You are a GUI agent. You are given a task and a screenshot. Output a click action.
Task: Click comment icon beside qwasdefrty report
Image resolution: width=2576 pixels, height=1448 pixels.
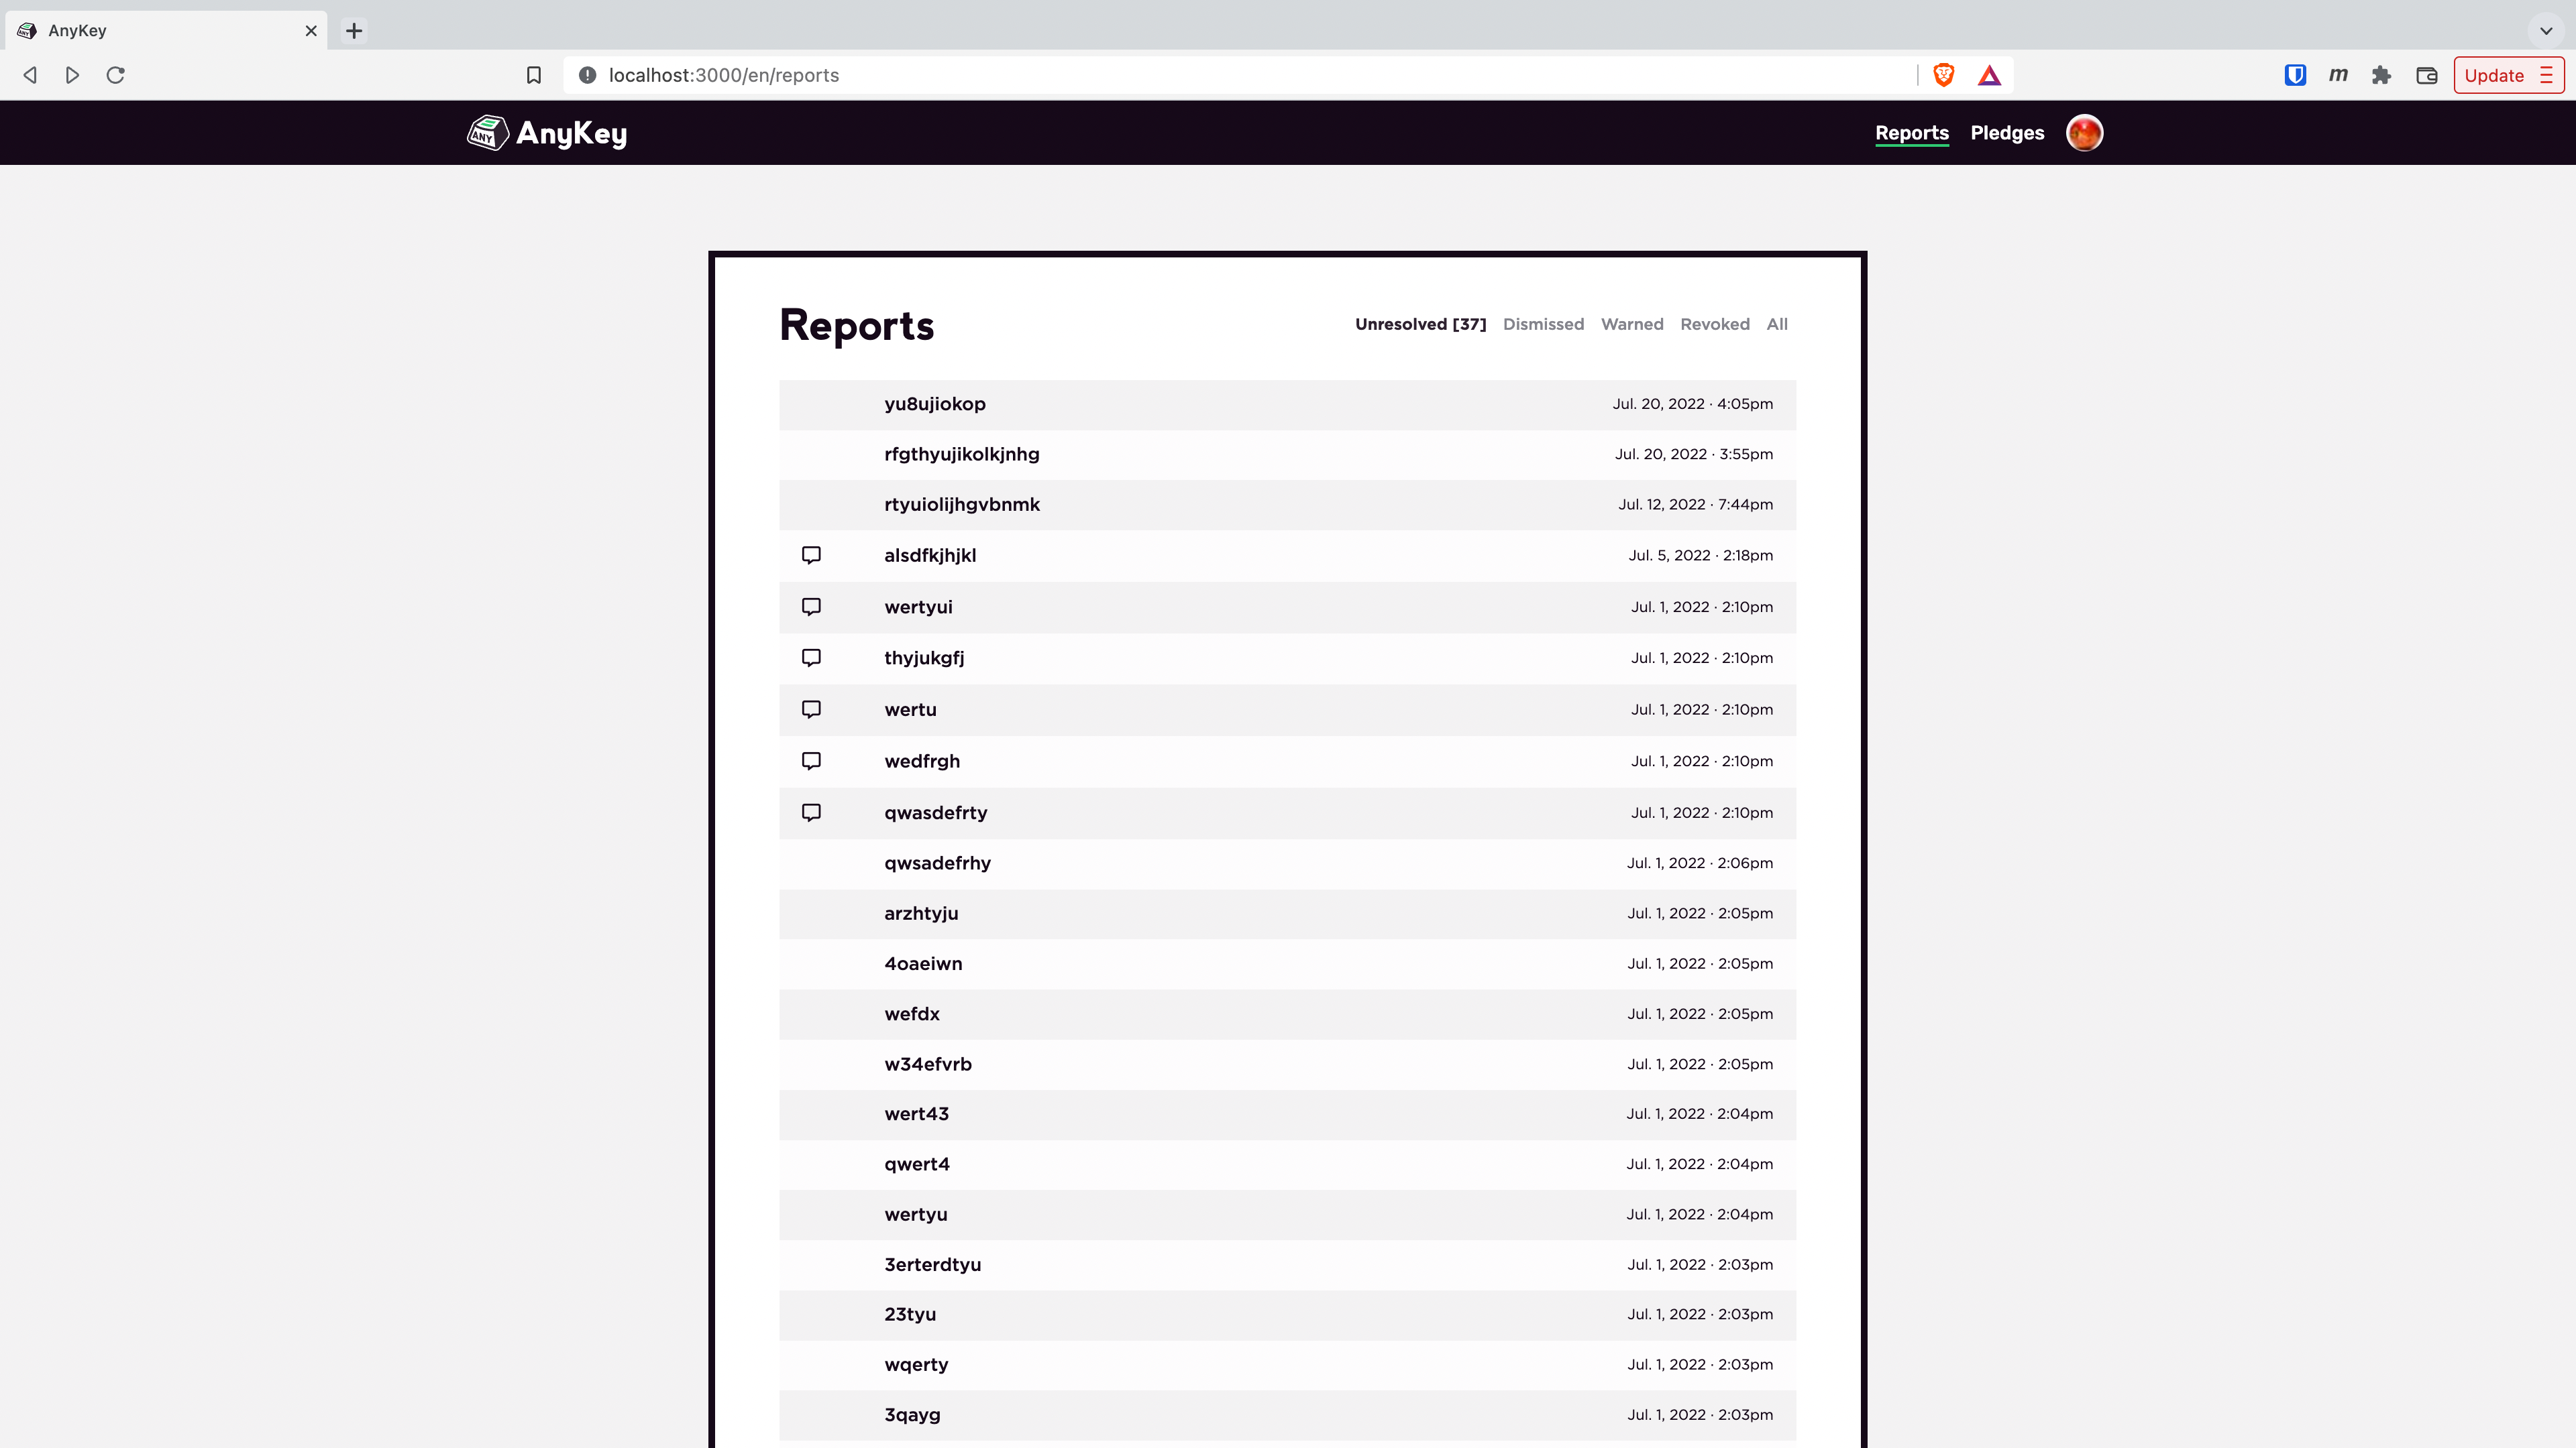click(x=811, y=812)
